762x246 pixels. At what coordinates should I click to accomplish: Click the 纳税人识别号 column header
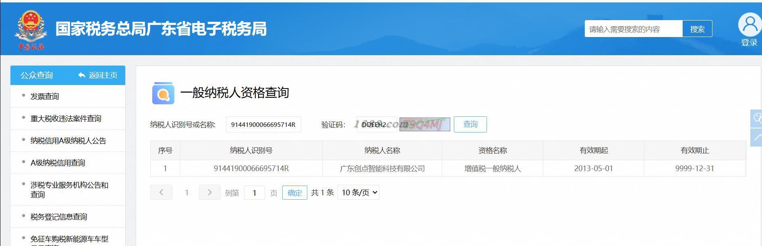point(251,151)
